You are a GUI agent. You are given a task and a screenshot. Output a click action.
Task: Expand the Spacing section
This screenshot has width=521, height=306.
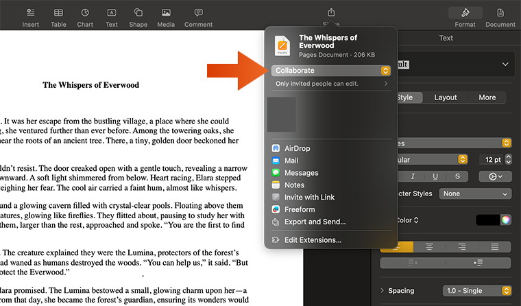pos(382,290)
